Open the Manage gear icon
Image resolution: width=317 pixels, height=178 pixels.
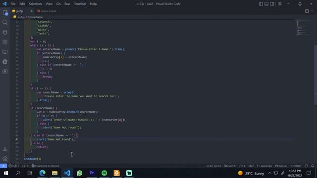coord(5,159)
